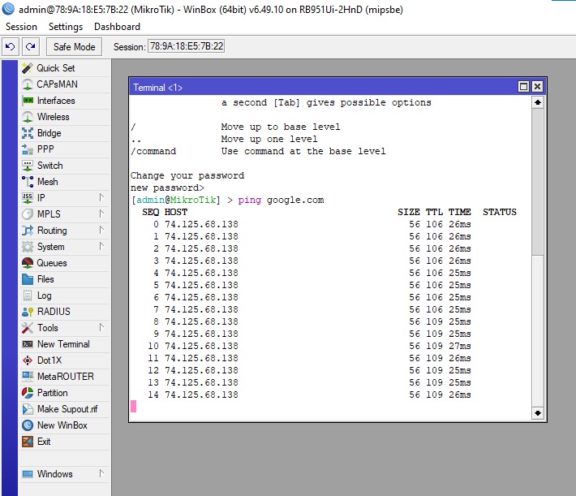Open the Log icon
Screen dimensions: 576x496
tap(28, 295)
